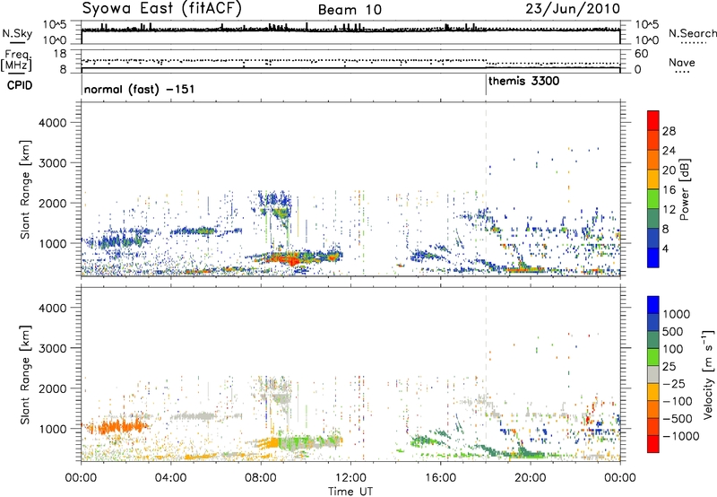The width and height of the screenshot is (717, 497).
Task: Click the "Freq. [MHz]" axis label
Action: 16,60
